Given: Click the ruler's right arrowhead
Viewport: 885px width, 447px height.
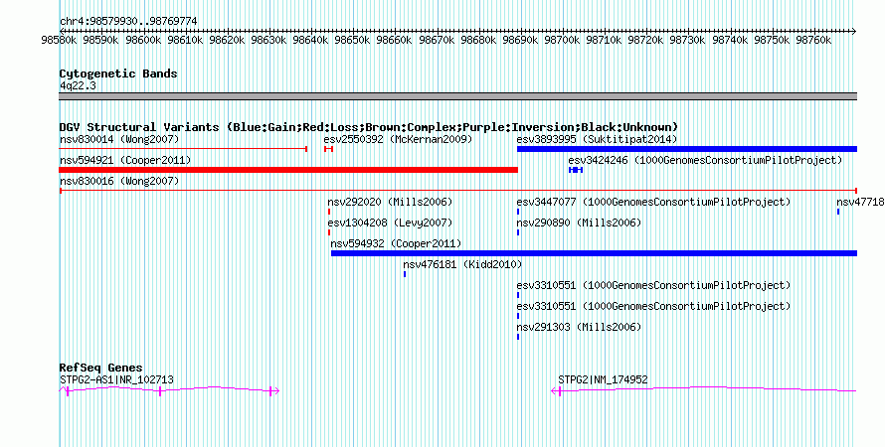Looking at the screenshot, I should click(x=854, y=31).
